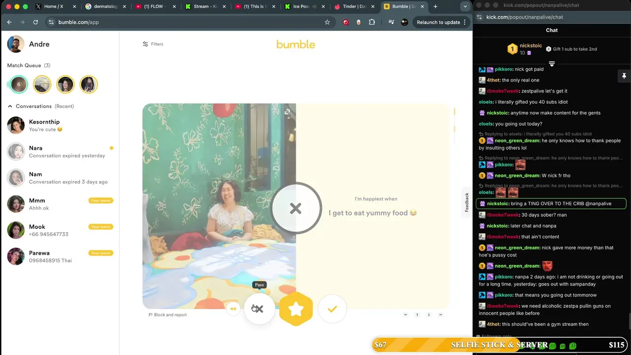Open the tab search dropdown arrow

pyautogui.click(x=465, y=6)
